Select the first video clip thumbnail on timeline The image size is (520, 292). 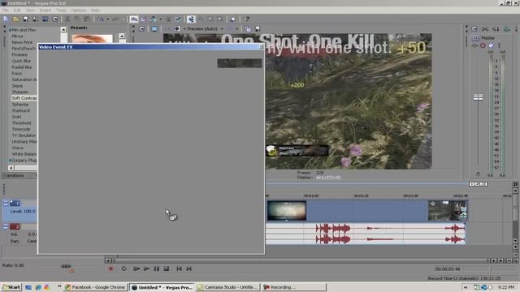pos(287,211)
